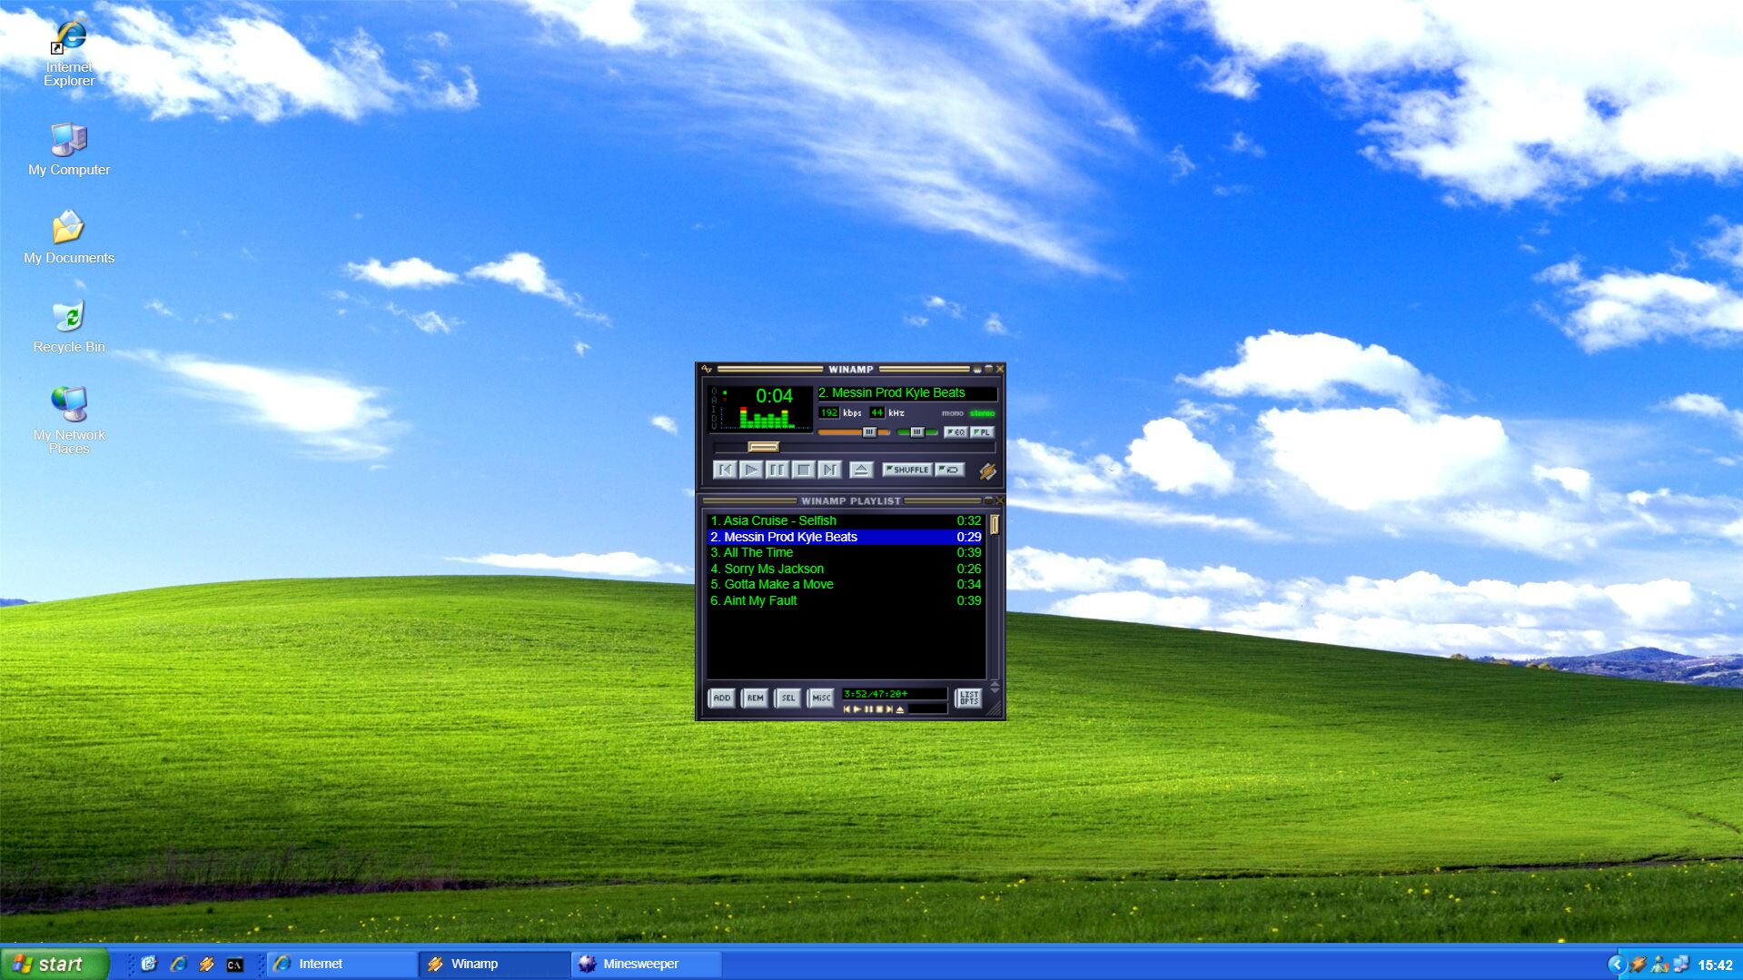Click the Previous track button in Winamp
Image resolution: width=1743 pixels, height=980 pixels.
point(725,470)
